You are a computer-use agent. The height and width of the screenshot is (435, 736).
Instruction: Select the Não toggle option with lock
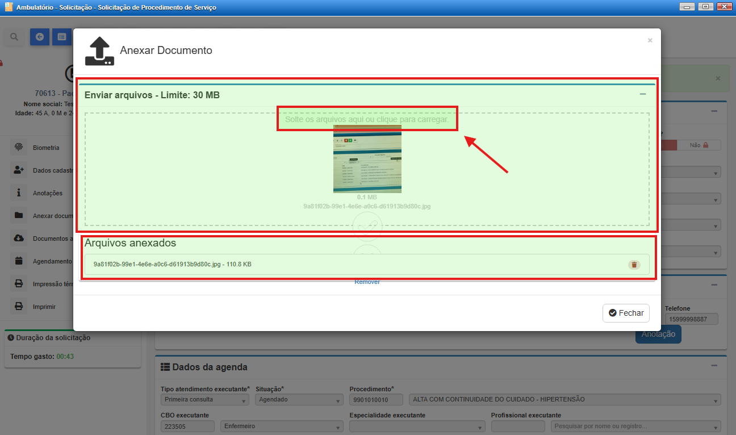click(x=699, y=145)
